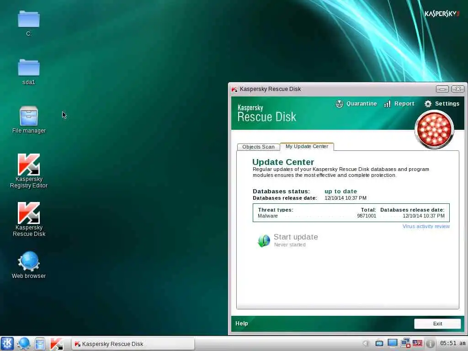Open the display monitor tray icon

coord(392,343)
